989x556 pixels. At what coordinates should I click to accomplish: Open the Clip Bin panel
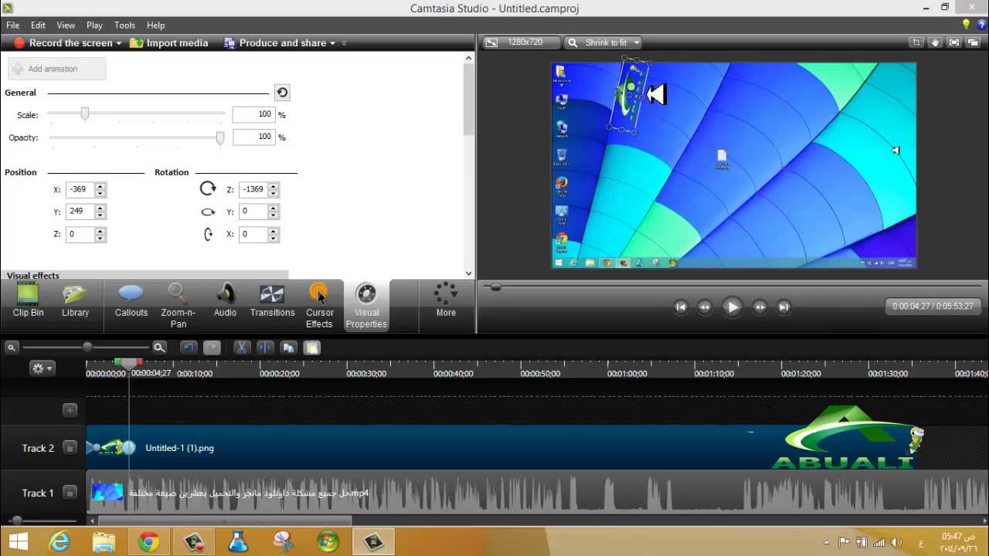pos(28,300)
